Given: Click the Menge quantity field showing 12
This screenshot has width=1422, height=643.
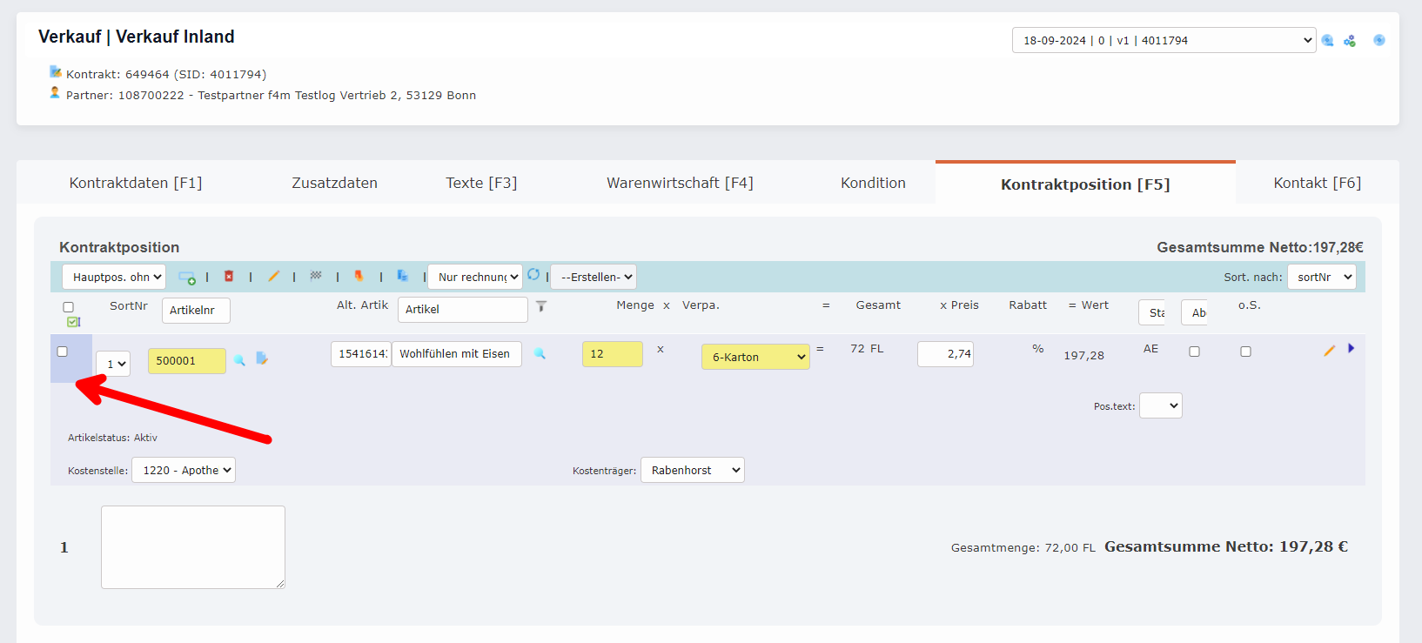Looking at the screenshot, I should 612,354.
